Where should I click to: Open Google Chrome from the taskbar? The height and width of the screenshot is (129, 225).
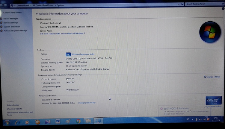[x=78, y=121]
